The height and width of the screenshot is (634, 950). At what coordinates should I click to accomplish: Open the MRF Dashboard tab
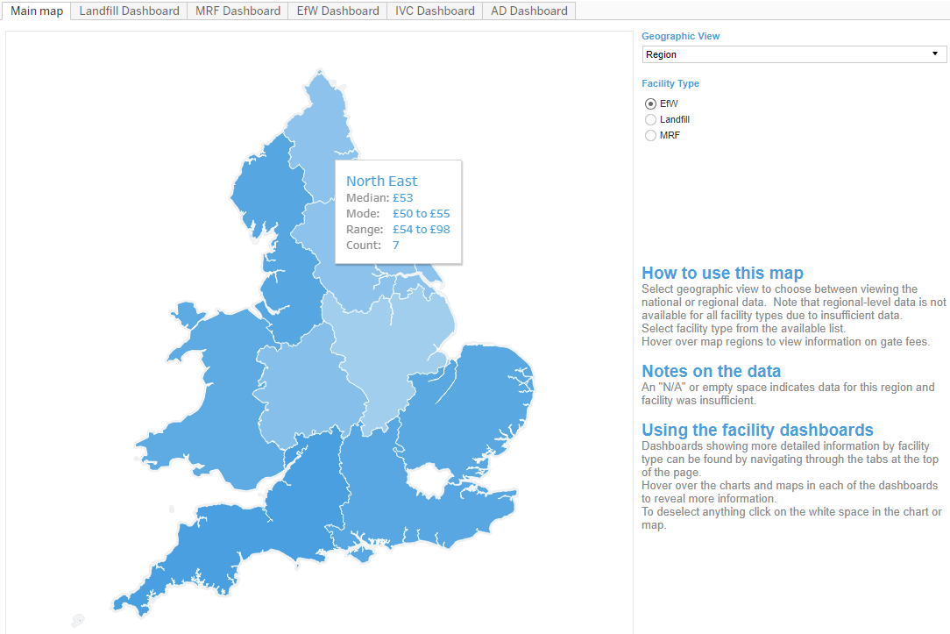point(237,11)
